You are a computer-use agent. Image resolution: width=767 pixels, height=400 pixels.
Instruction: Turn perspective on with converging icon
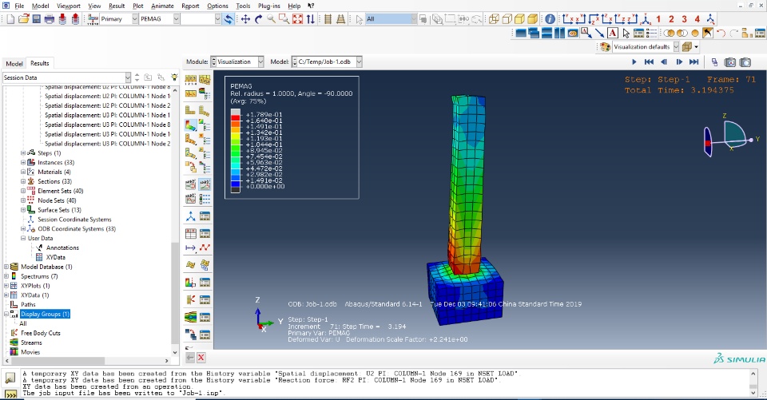click(x=341, y=19)
